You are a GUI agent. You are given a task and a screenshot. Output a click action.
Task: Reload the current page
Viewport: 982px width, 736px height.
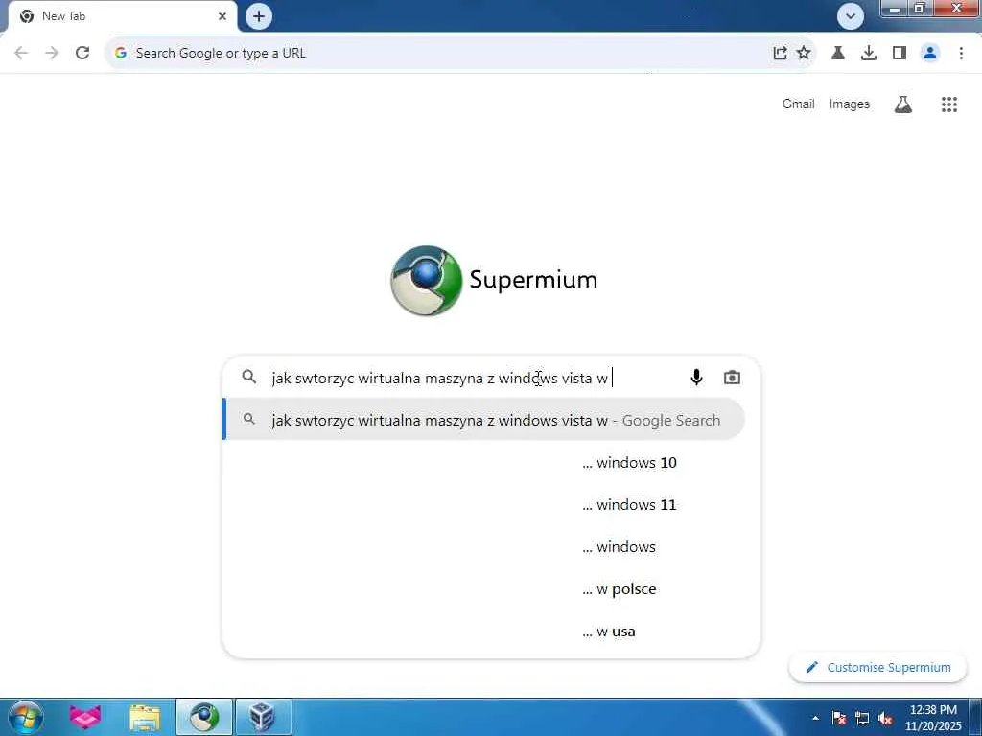tap(82, 53)
